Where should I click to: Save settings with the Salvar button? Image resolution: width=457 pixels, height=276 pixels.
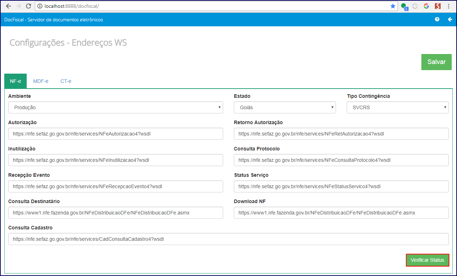point(436,62)
